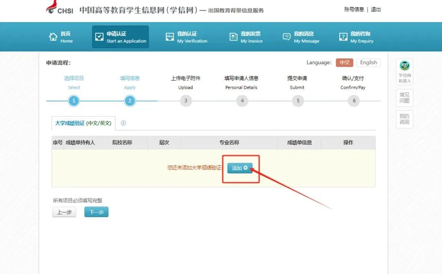Image resolution: width=442 pixels, height=274 pixels.
Task: Click the My Invoice document icon
Action: [233, 37]
